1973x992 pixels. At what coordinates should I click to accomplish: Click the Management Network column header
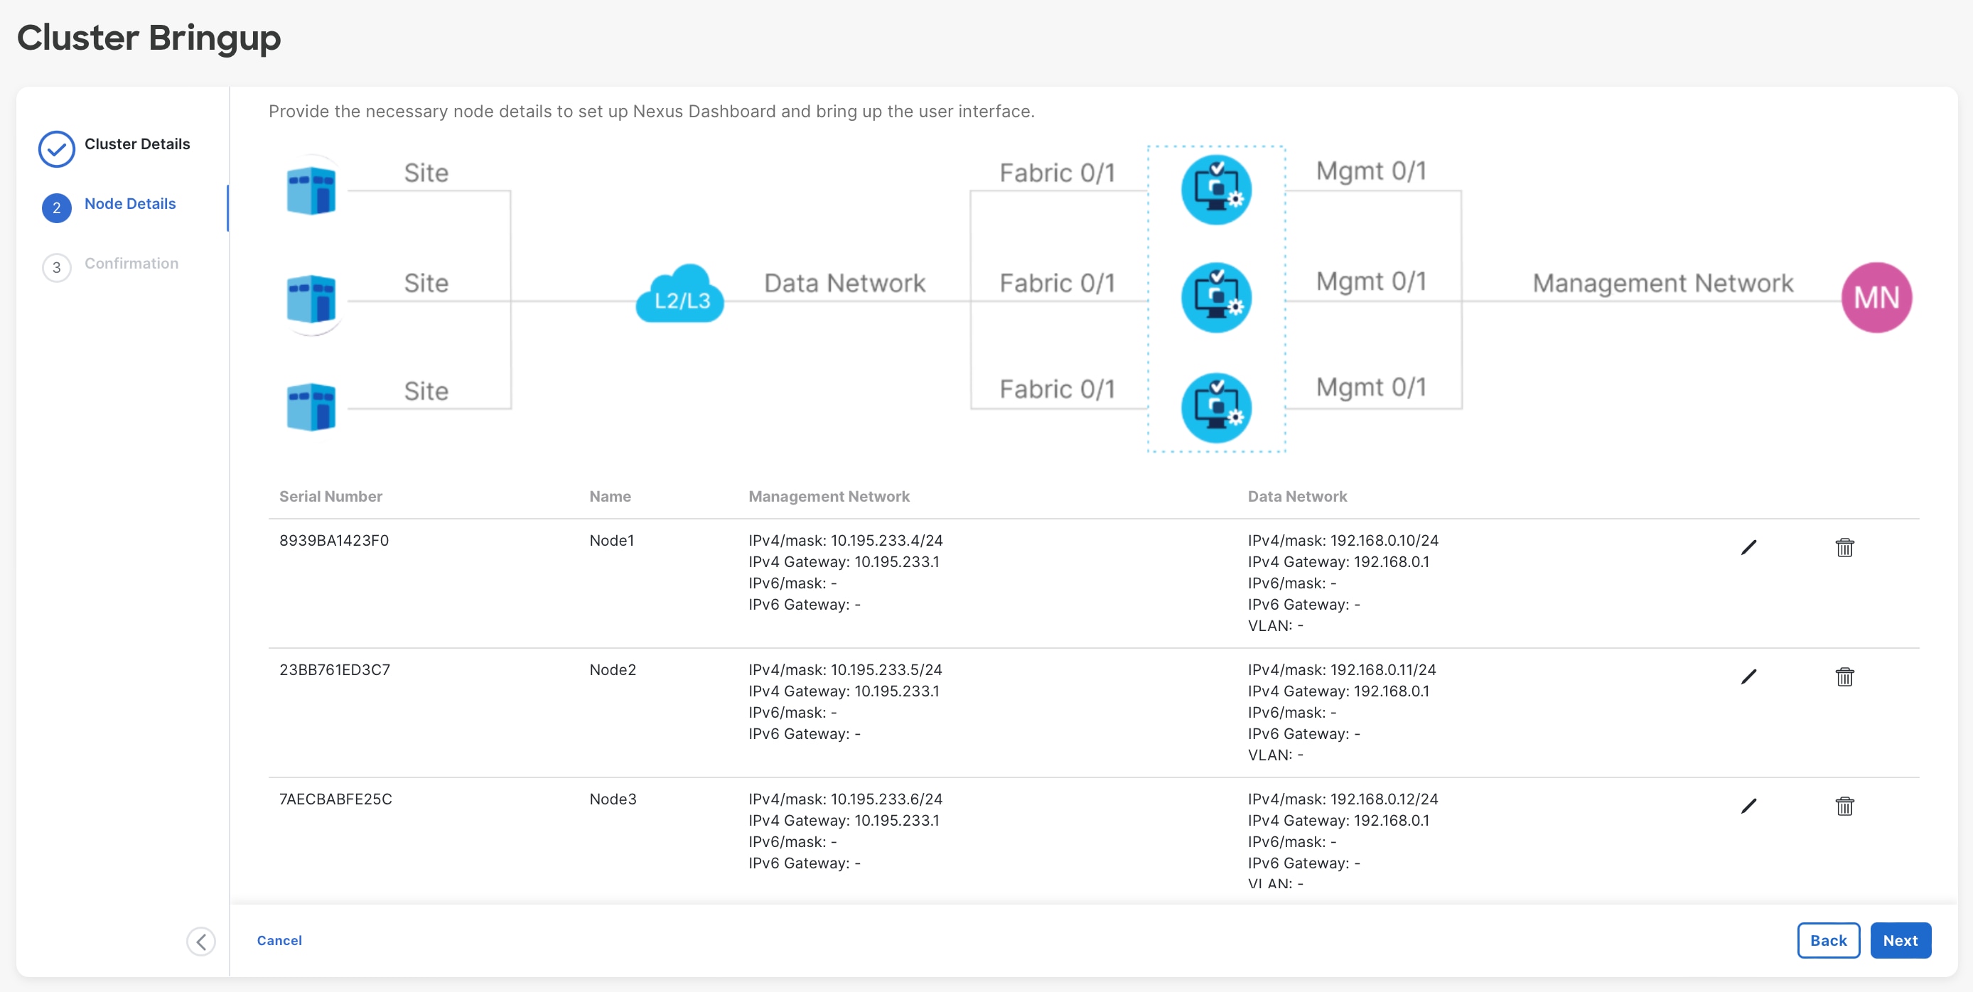[x=829, y=497]
